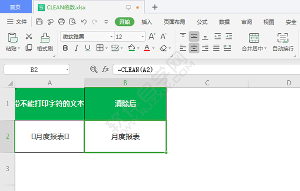Viewport: 300px width, 191px height.
Task: Click the export-to-PDF icon beside Save
Action: 50,22
